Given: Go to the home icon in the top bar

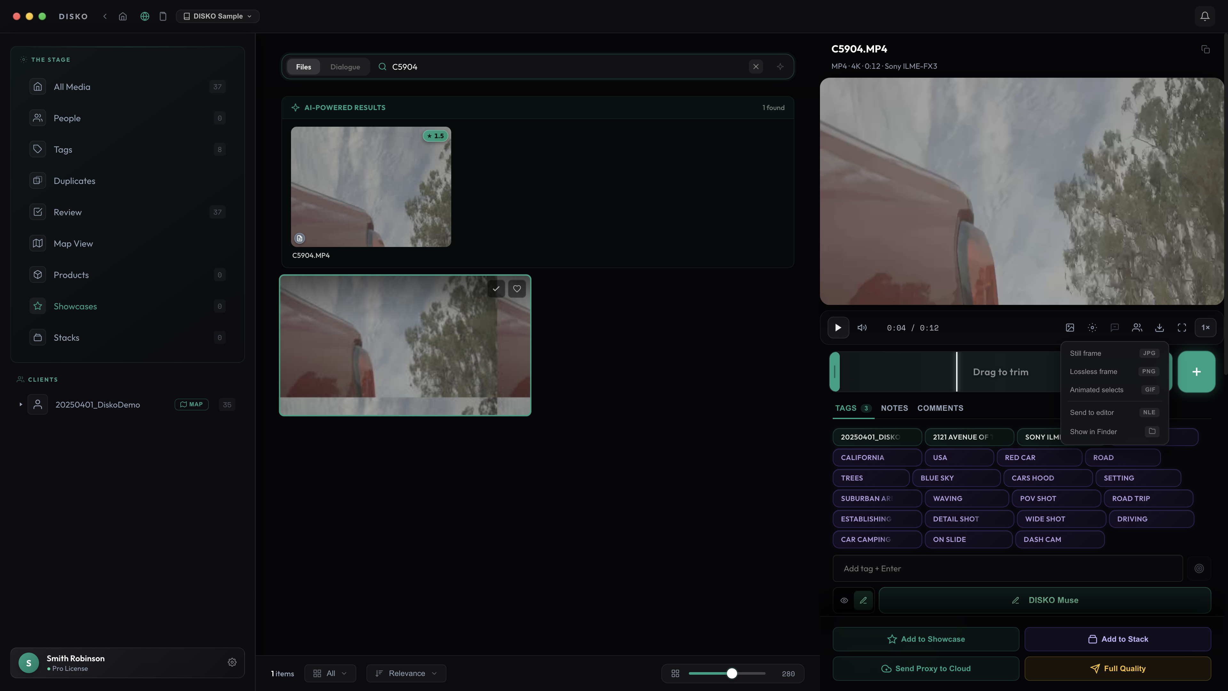Looking at the screenshot, I should 122,16.
